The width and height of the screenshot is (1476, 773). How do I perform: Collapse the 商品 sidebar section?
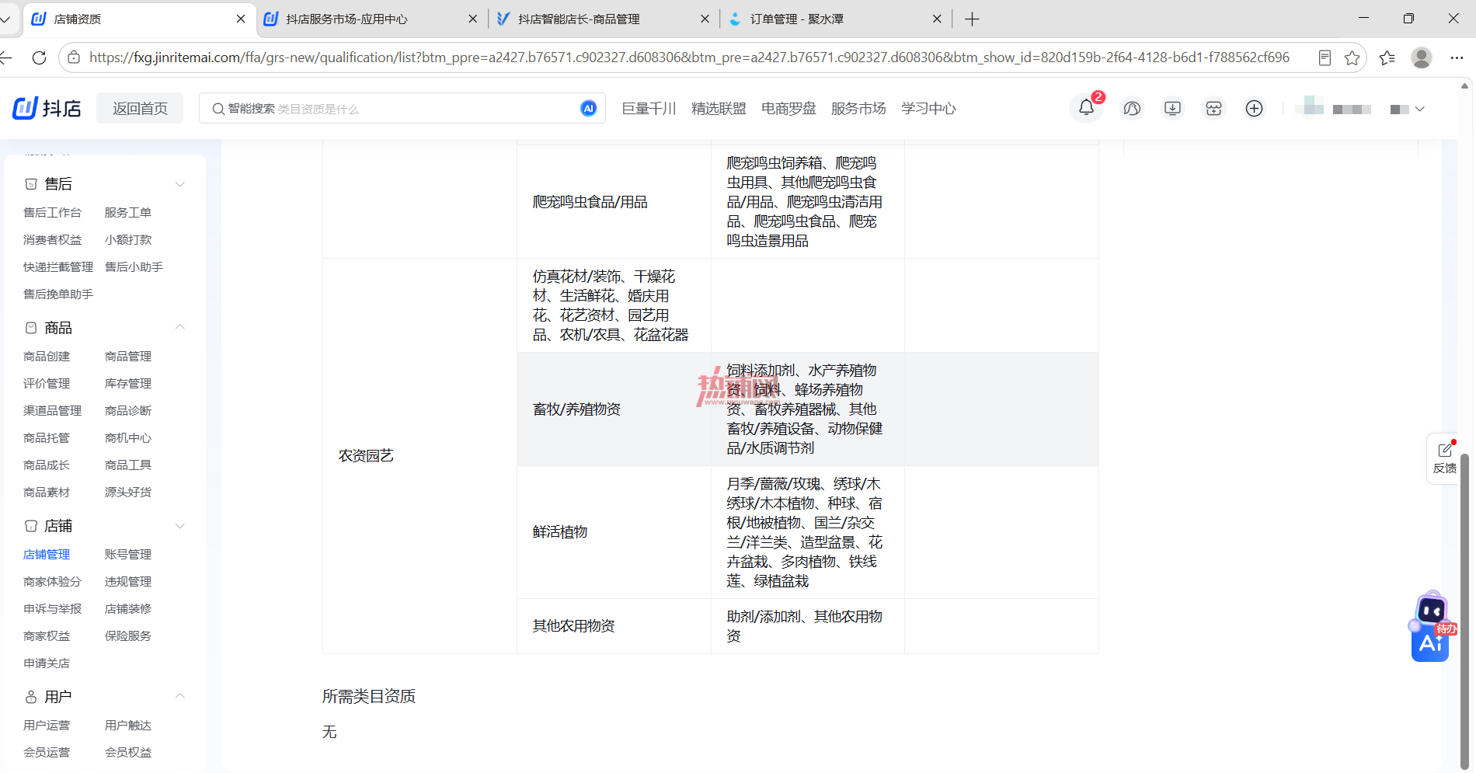coord(179,327)
